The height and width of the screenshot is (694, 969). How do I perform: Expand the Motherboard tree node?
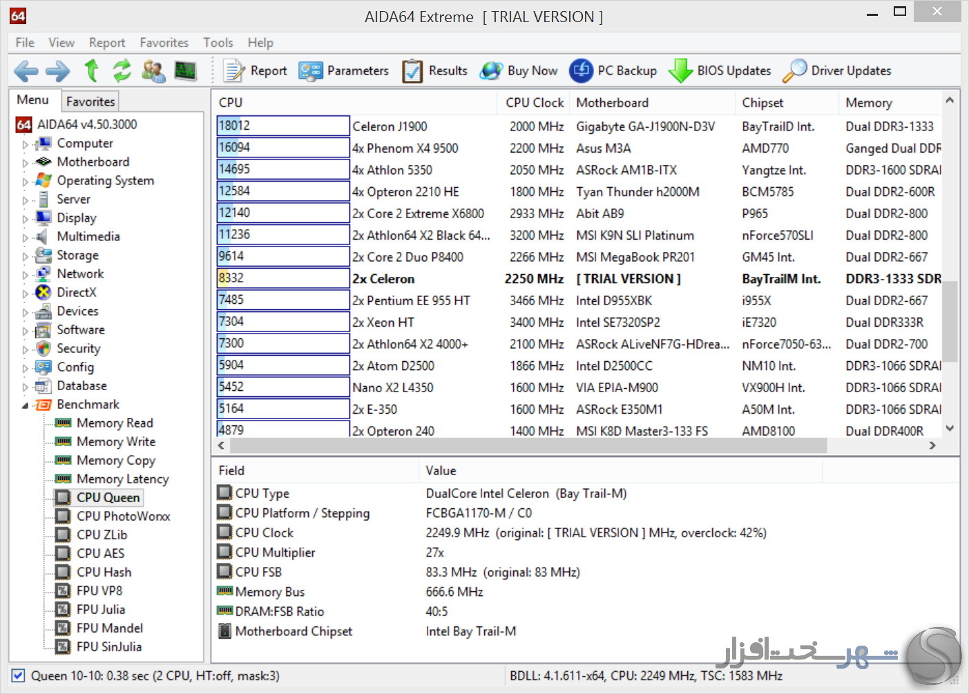click(26, 163)
